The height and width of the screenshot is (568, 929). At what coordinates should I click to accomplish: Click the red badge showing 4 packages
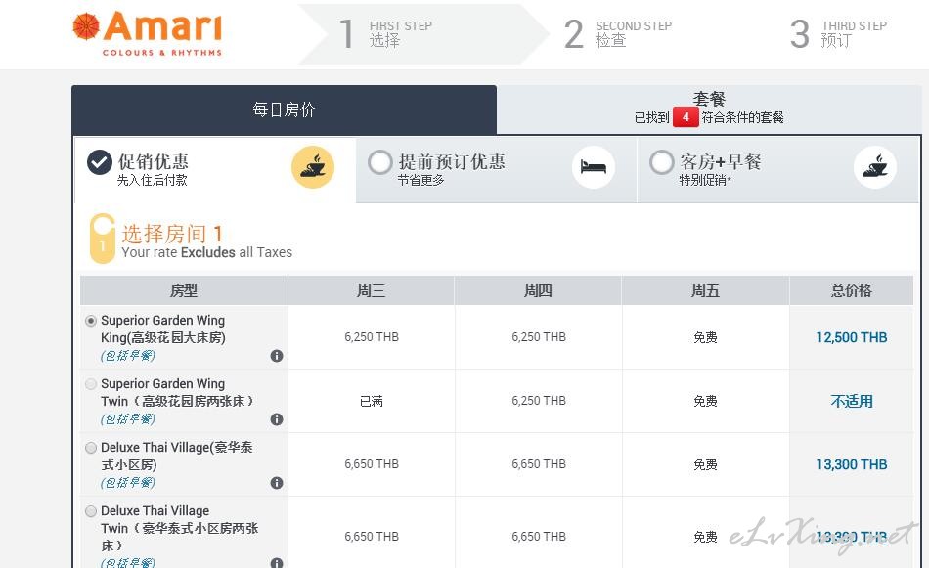point(686,116)
